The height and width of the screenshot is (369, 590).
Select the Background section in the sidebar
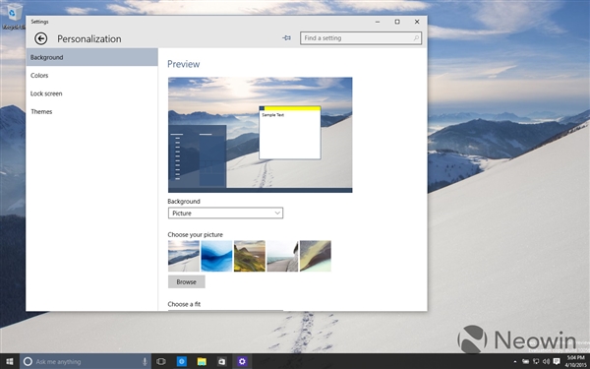click(91, 57)
